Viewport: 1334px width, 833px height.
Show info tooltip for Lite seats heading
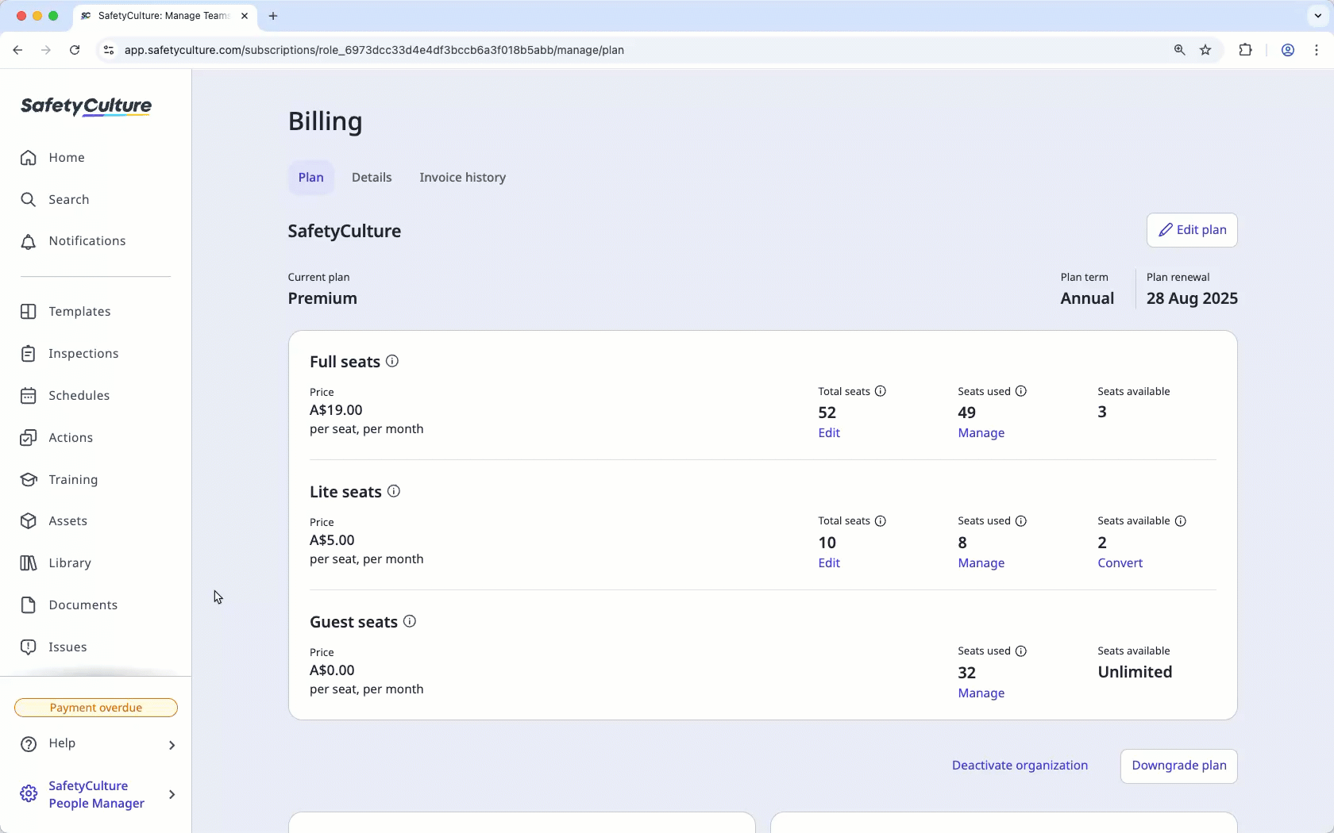coord(394,491)
